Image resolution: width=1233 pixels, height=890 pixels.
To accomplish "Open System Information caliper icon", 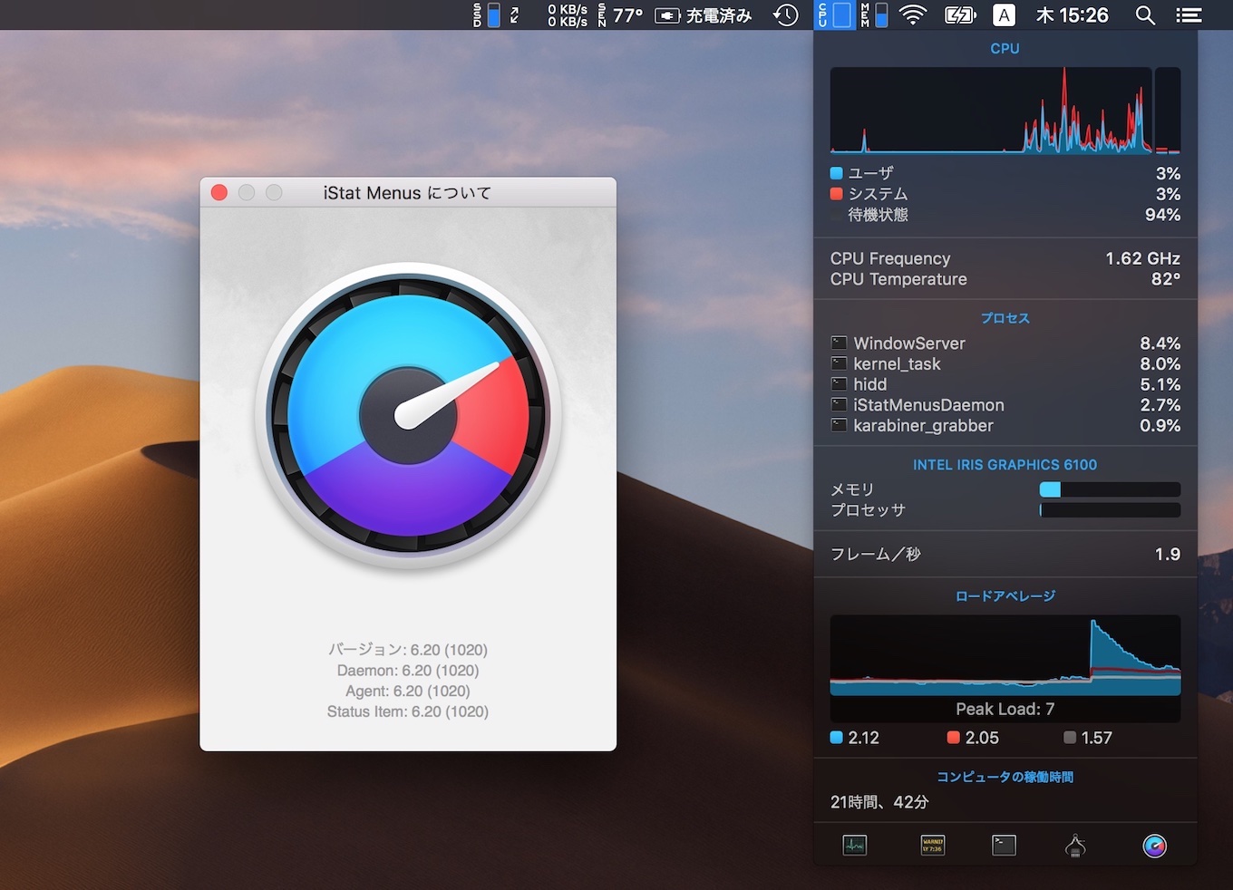I will [x=1075, y=846].
